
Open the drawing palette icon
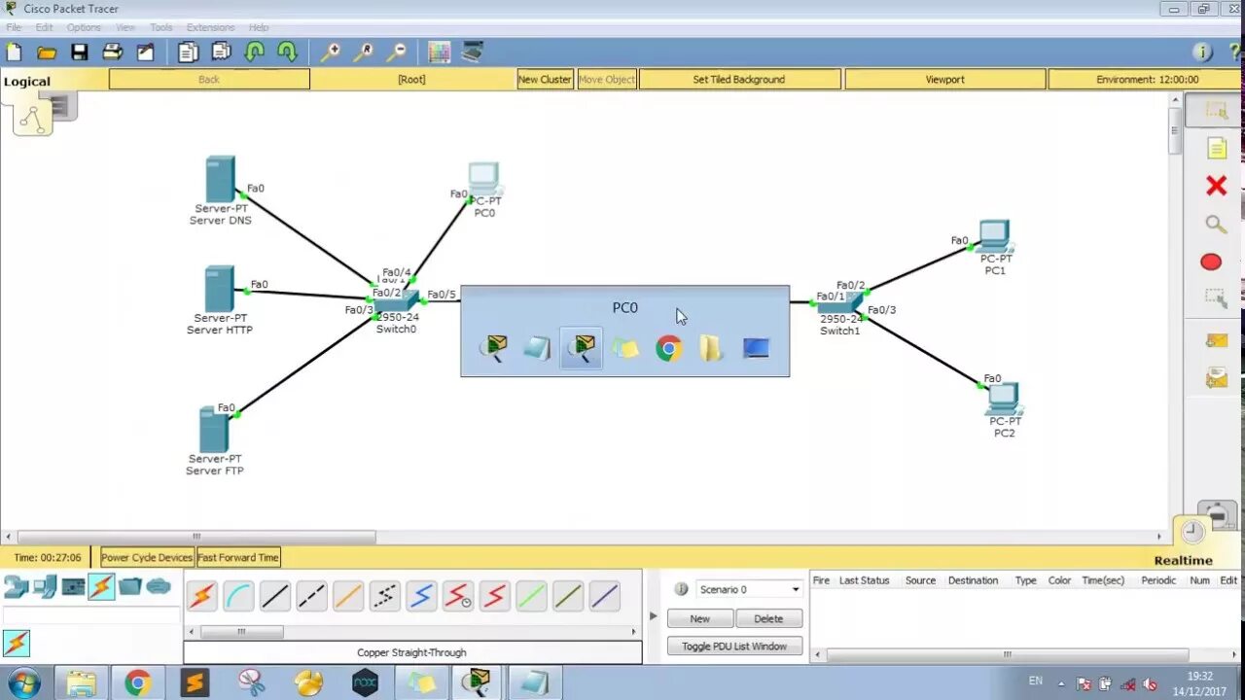440,52
